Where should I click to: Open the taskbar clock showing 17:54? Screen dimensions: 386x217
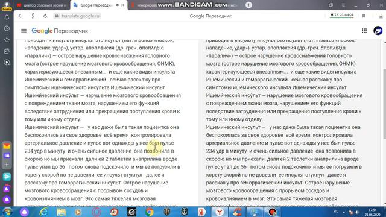pos(372,212)
